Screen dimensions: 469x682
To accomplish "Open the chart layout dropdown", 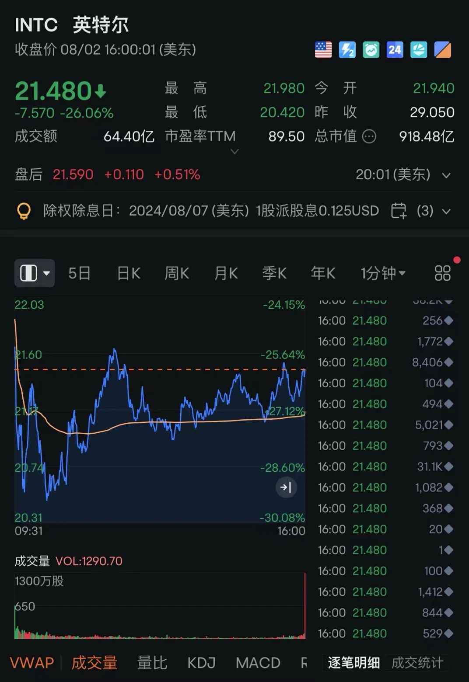I will 35,273.
